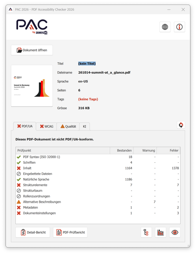Click the PAC by axes4 logo
This screenshot has width=196, height=254.
coord(32,27)
